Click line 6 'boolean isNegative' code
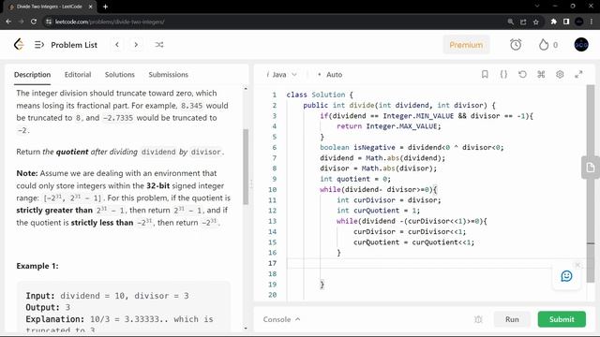Viewport: 600px width, 337px height. pyautogui.click(x=412, y=148)
